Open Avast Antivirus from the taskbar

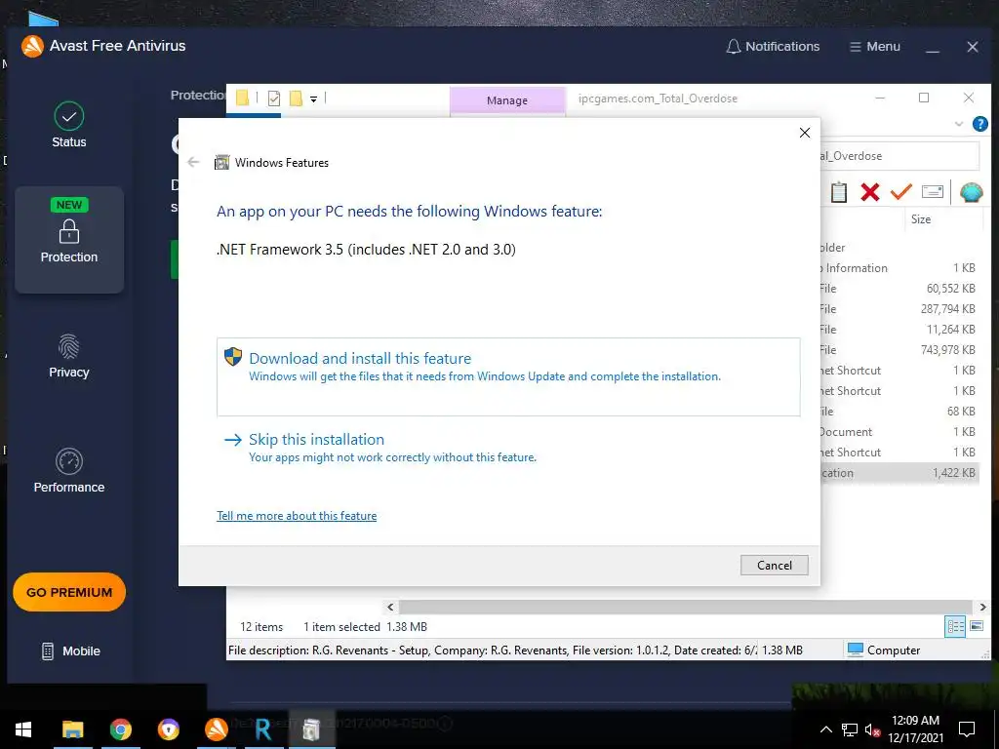[x=216, y=729]
